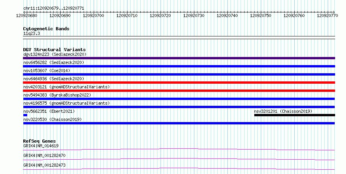Select the nsv3220530 (Chaisson2019) variant label

pyautogui.click(x=52, y=119)
